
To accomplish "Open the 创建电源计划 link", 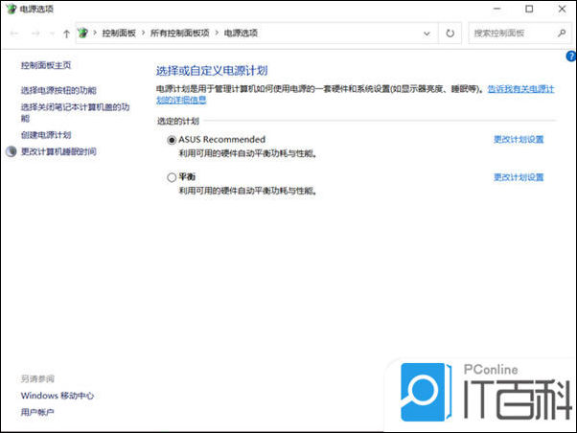I will 46,135.
